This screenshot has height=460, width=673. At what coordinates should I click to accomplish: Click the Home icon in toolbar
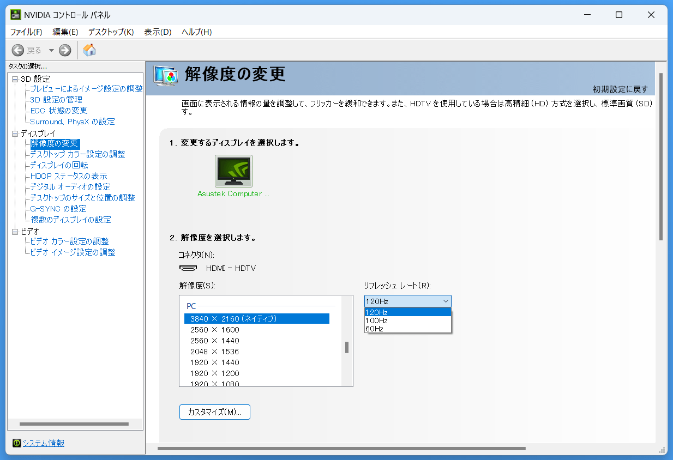[x=89, y=50]
